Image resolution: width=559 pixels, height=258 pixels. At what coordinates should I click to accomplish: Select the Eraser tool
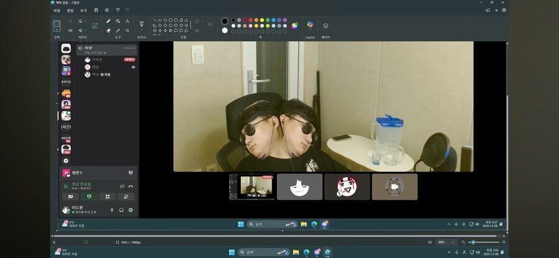coord(108,30)
